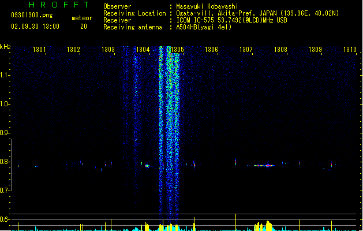Click the 0.9 kHz frequency label
Screen dimensions: 363x231
[x=5, y=133]
